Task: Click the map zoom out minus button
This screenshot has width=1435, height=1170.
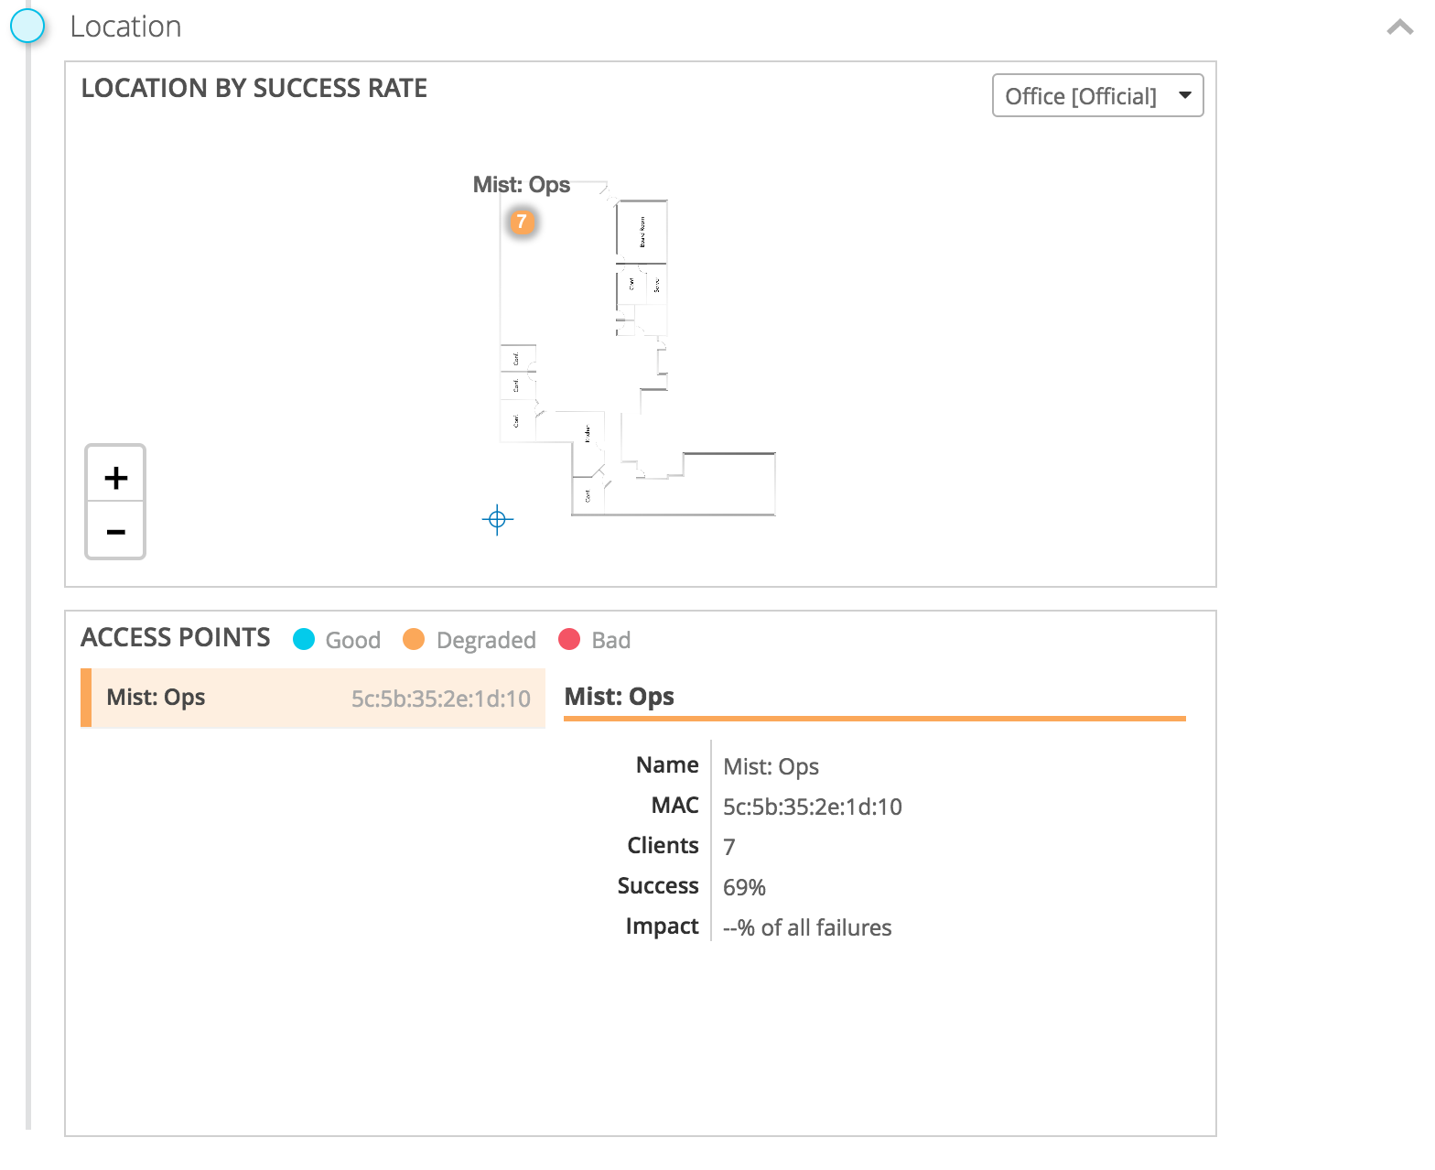Action: coord(115,531)
